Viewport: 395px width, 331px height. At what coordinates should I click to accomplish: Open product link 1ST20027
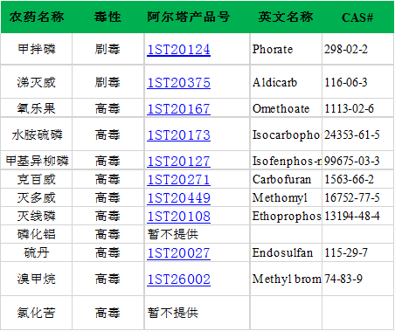point(178,253)
